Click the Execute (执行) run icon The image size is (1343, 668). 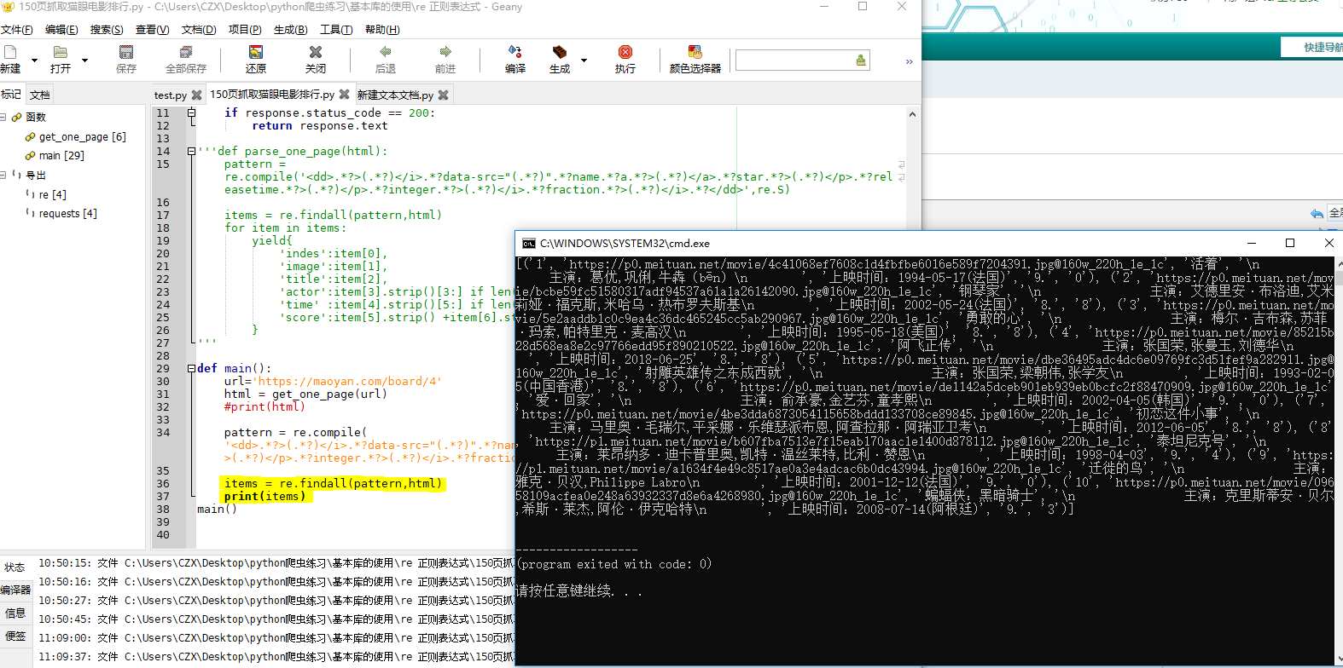pos(625,53)
